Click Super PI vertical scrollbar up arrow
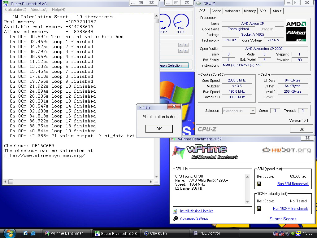 pos(156,15)
